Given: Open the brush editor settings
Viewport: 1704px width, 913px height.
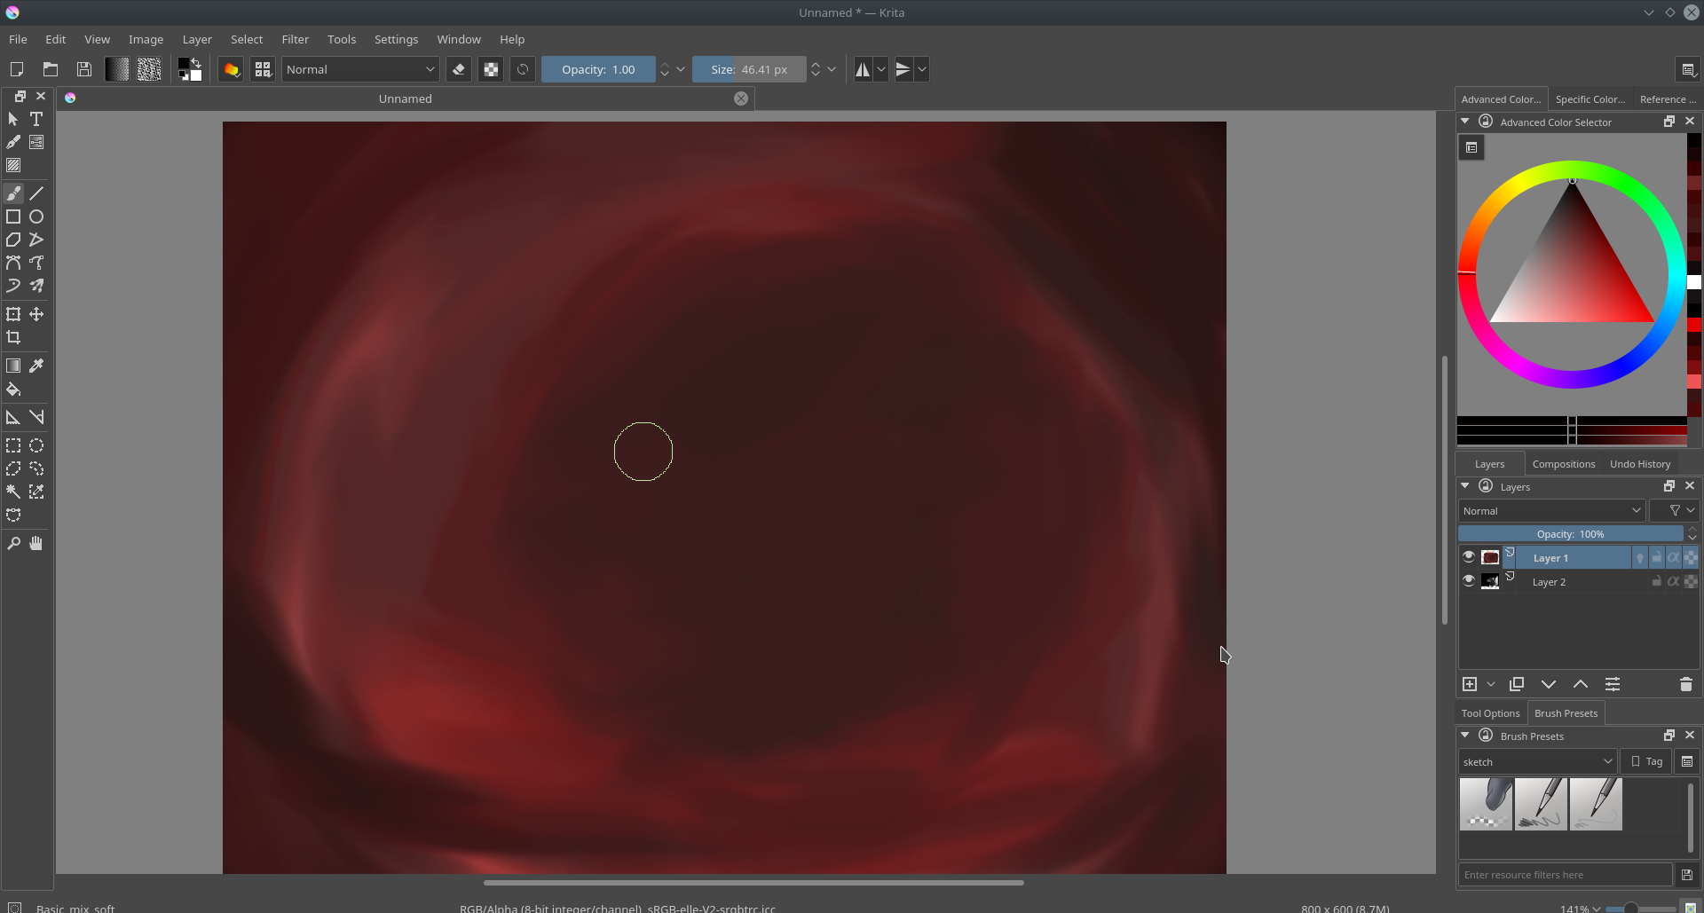Looking at the screenshot, I should click(231, 69).
